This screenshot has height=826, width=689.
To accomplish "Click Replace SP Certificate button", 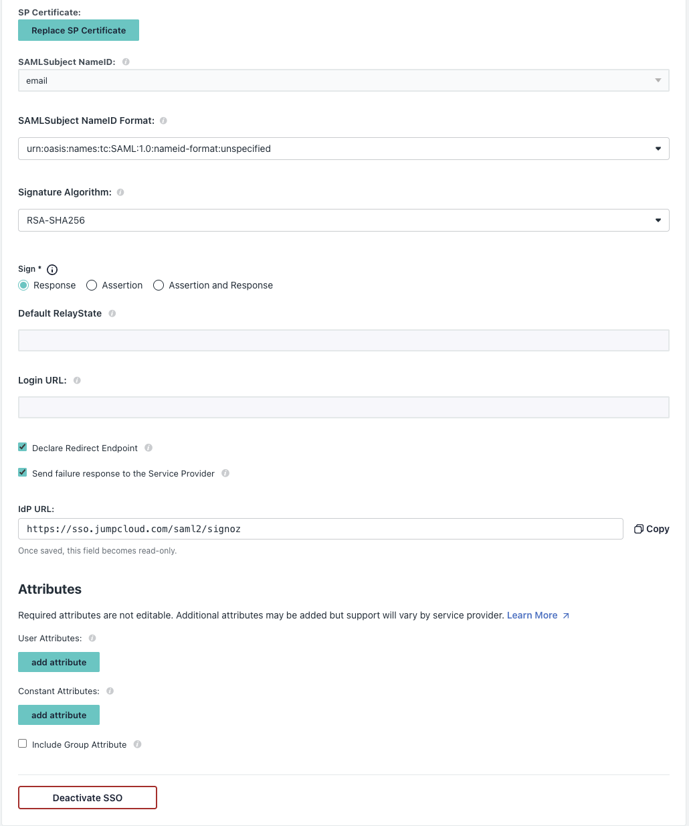I will pos(78,30).
